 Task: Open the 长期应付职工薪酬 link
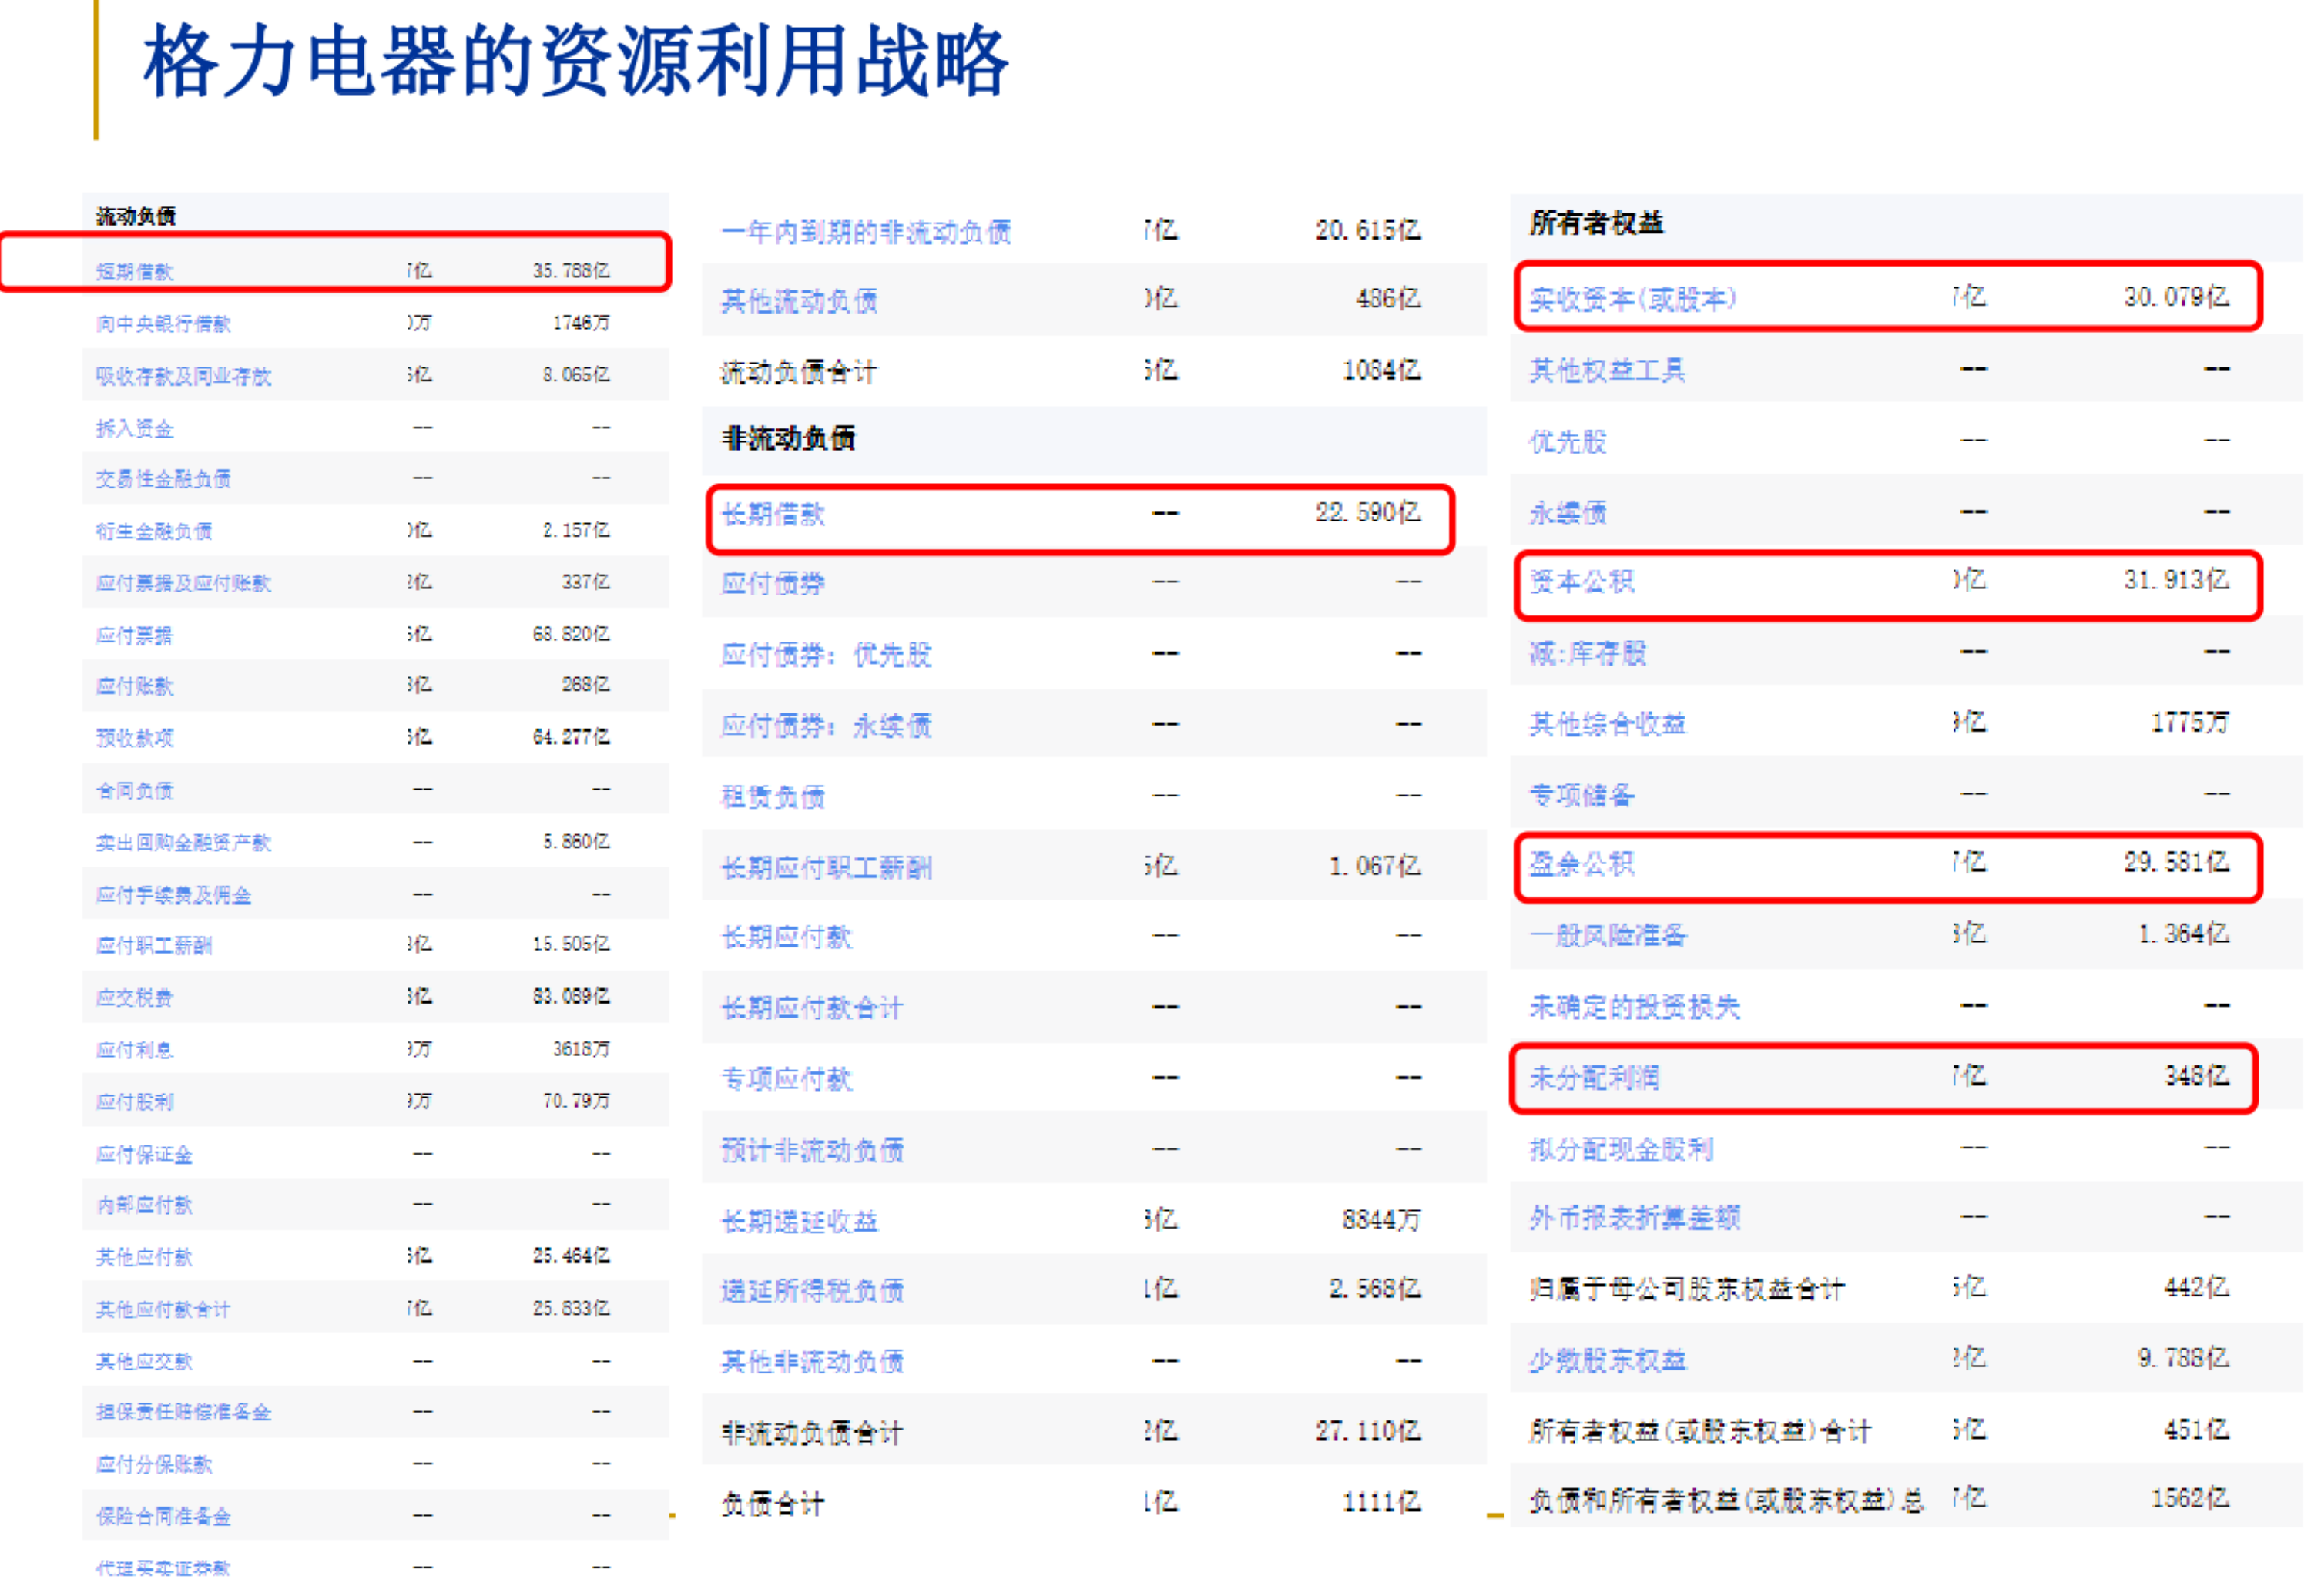coord(827,867)
